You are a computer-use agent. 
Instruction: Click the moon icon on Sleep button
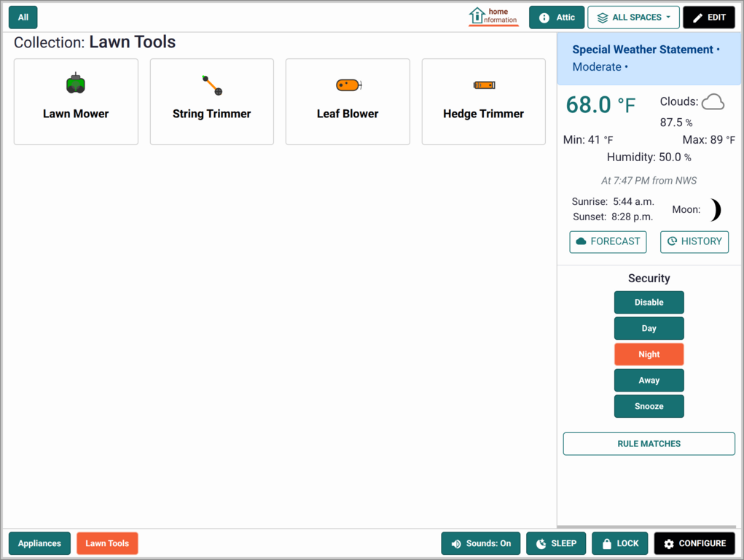pyautogui.click(x=541, y=544)
